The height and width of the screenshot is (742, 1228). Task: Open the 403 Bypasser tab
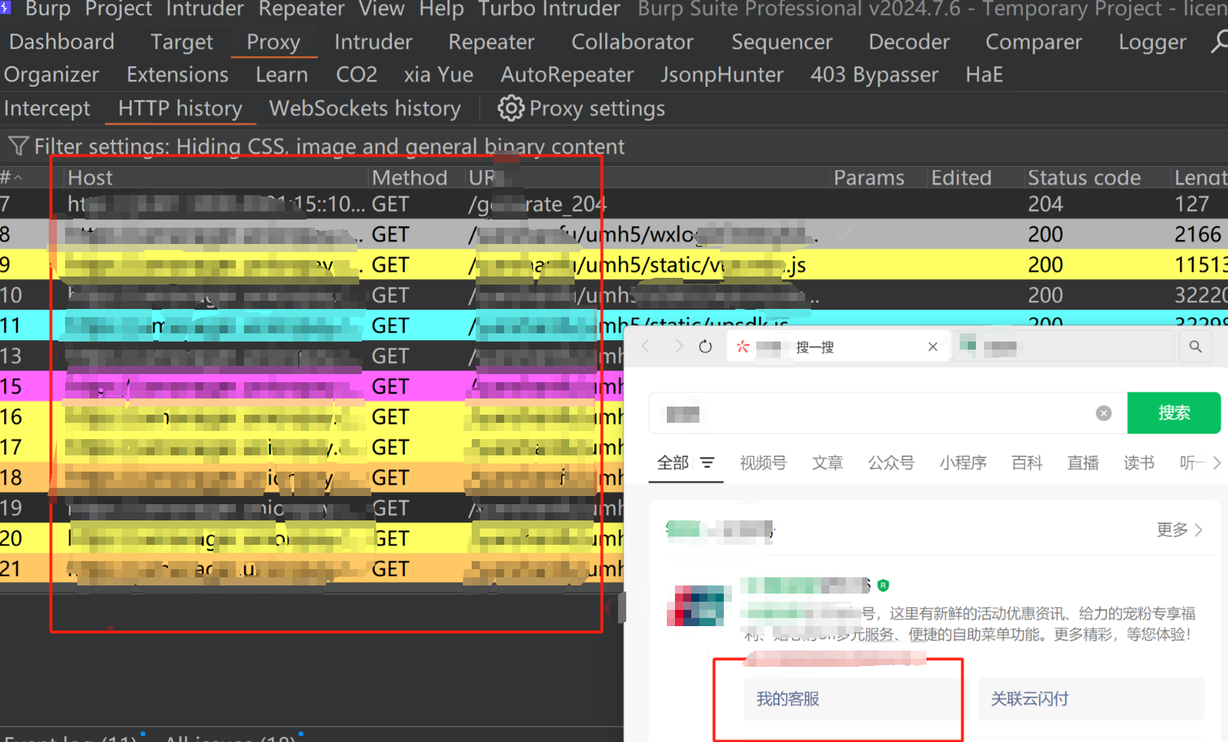pos(874,75)
